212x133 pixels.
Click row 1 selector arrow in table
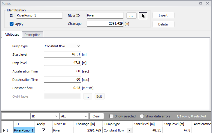[x=4, y=130]
